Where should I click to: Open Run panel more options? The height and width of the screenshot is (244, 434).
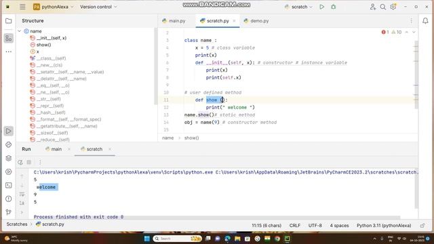40,163
